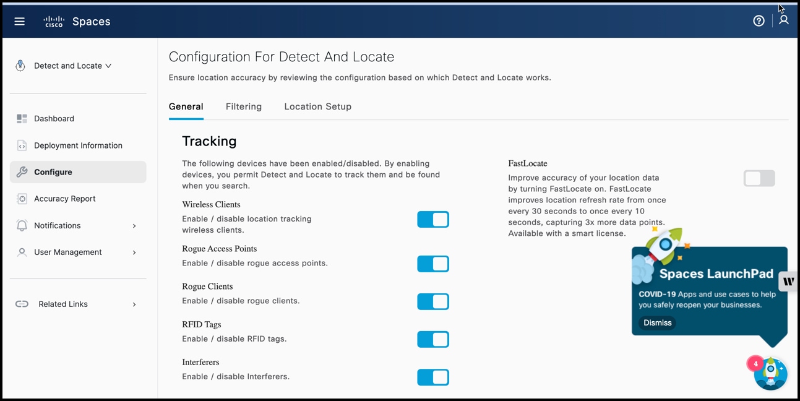Click the Detect and Locate app icon

tap(20, 66)
